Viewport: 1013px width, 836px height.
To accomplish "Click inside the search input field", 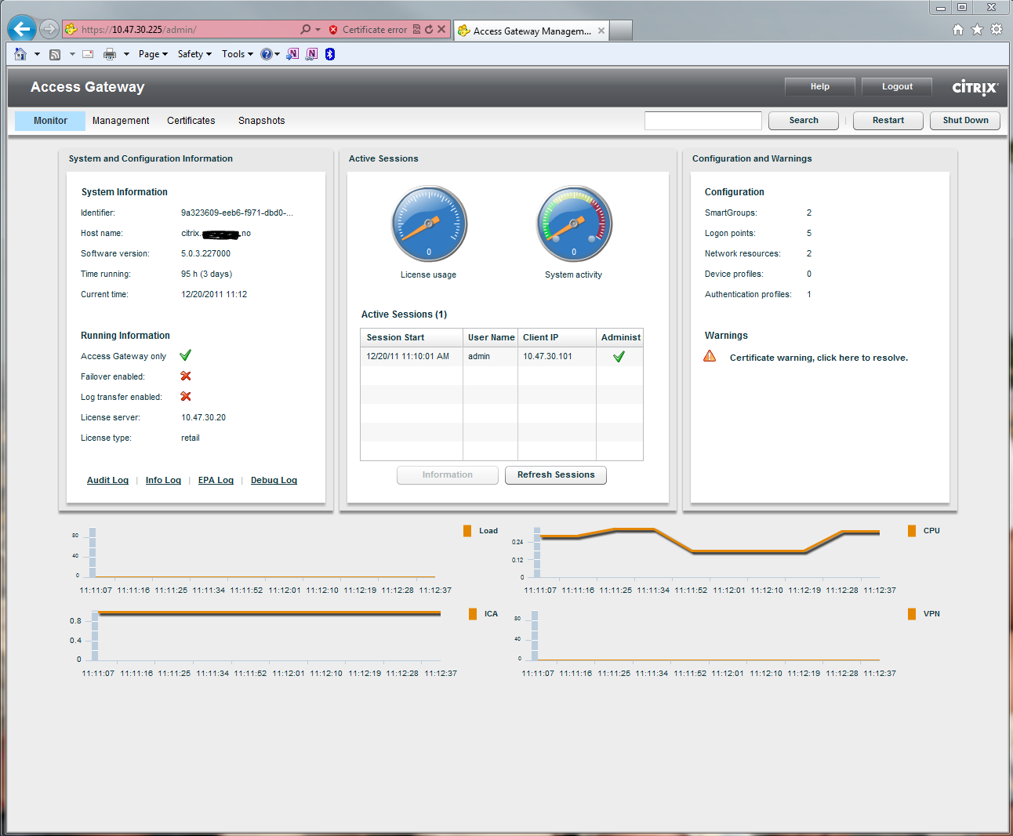I will coord(703,120).
